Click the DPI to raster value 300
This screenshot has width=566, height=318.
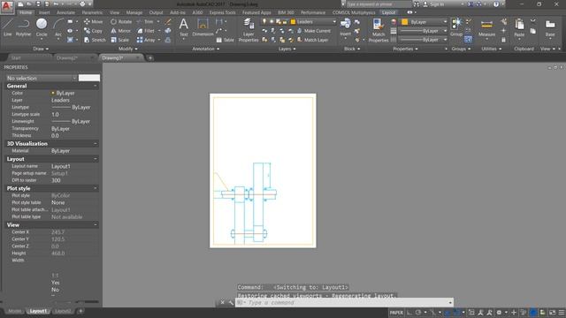pos(56,180)
